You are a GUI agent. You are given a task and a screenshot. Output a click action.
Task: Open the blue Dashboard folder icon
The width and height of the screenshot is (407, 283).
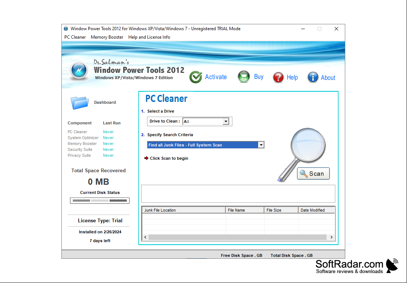[x=80, y=103]
